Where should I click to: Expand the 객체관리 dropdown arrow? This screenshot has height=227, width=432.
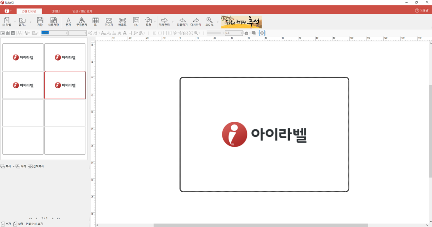[x=173, y=22]
